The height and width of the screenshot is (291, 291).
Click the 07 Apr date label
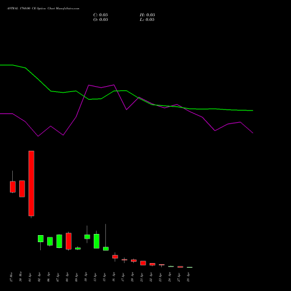[58, 277]
